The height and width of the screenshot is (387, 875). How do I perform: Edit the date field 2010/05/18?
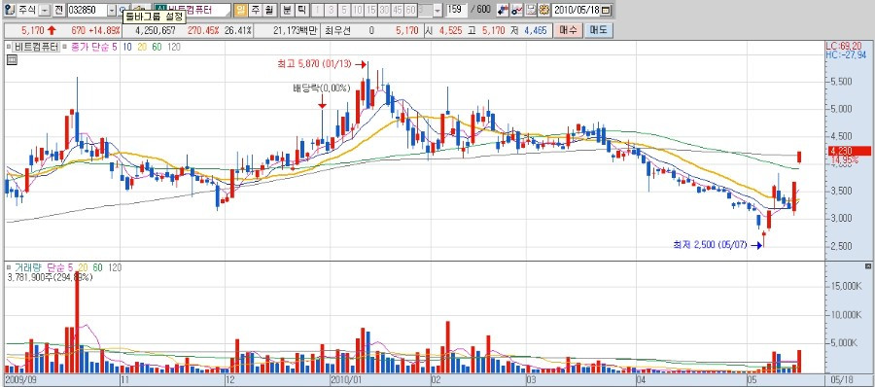point(577,10)
